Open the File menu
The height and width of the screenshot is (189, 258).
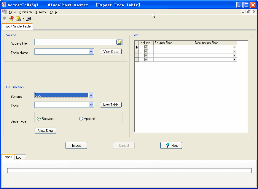point(12,12)
